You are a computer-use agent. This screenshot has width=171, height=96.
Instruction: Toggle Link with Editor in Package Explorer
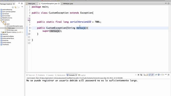pos(15,7)
